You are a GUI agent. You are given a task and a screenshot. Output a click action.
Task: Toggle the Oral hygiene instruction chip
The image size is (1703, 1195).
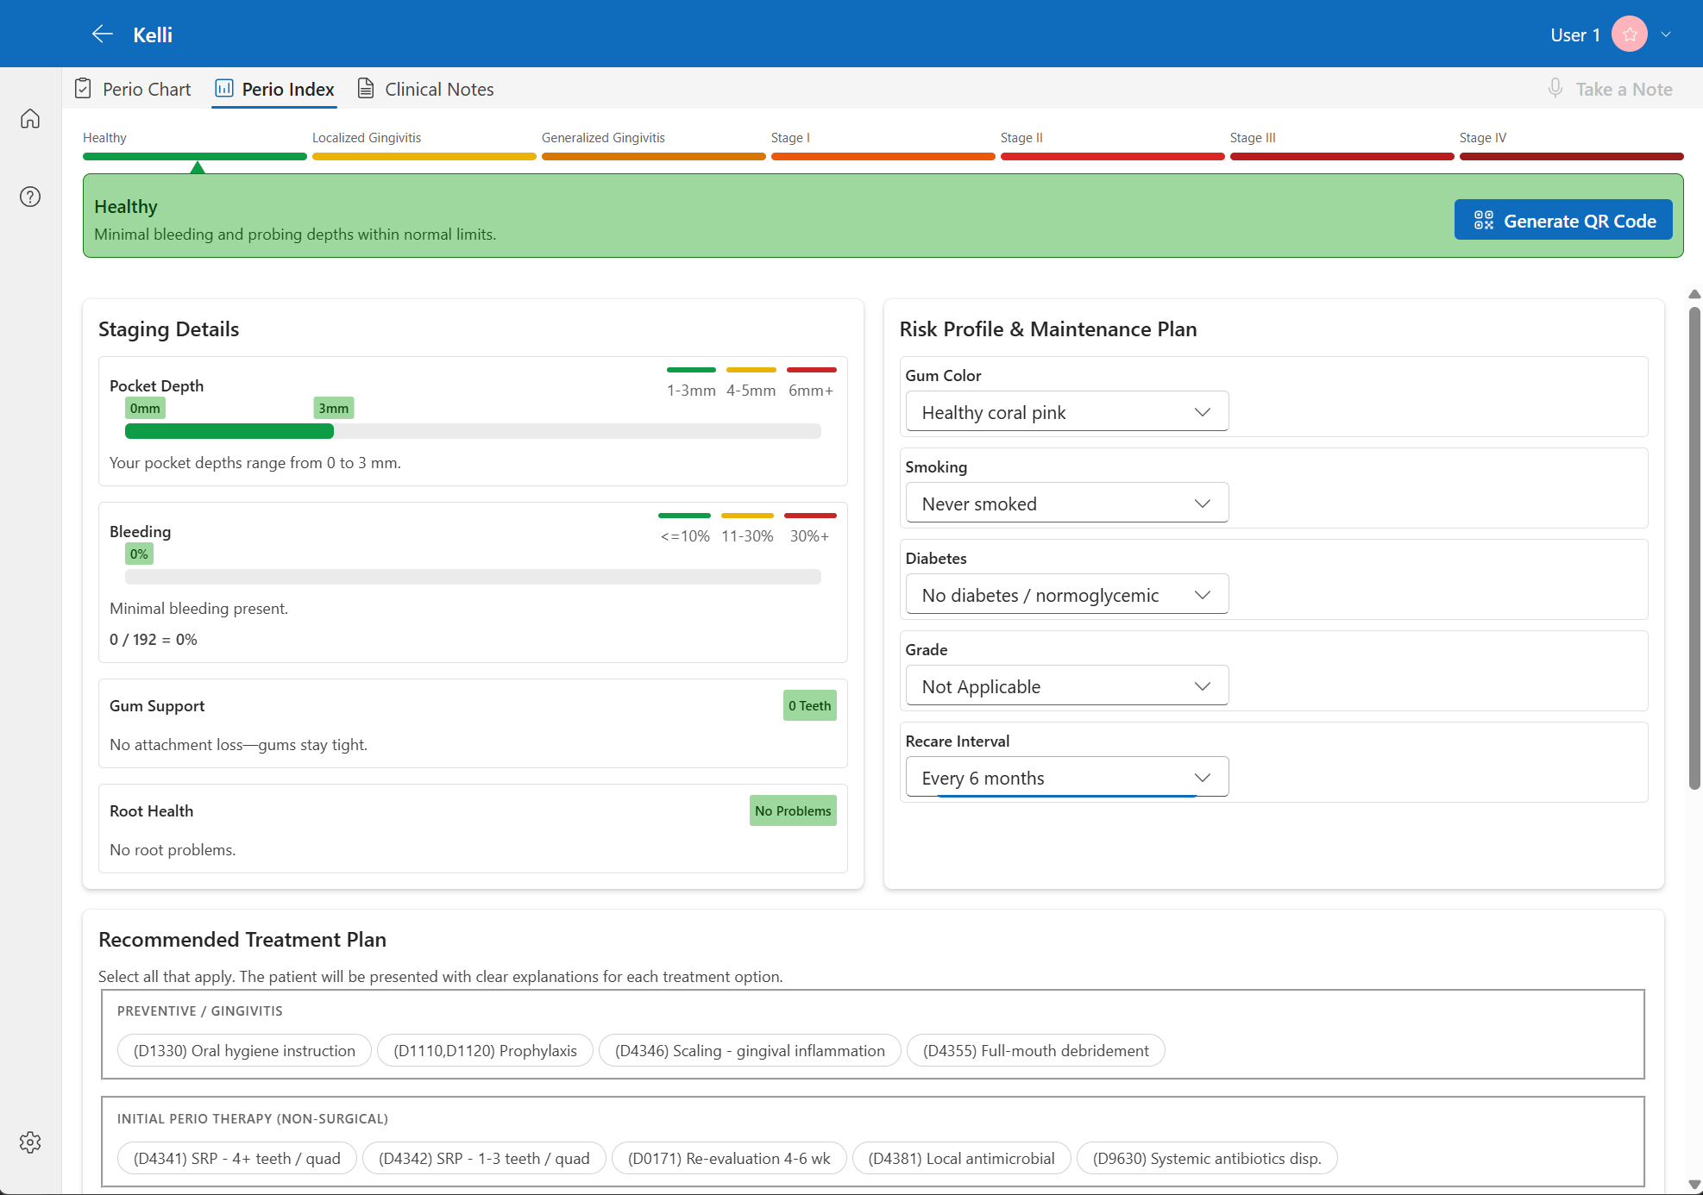pos(244,1050)
